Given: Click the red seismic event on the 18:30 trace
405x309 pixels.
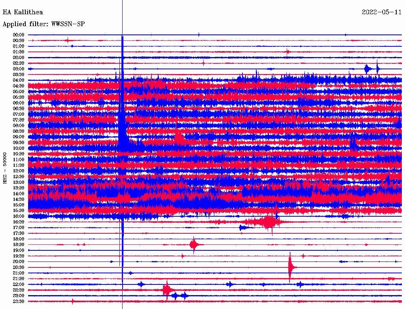Looking at the screenshot, I should (195, 244).
